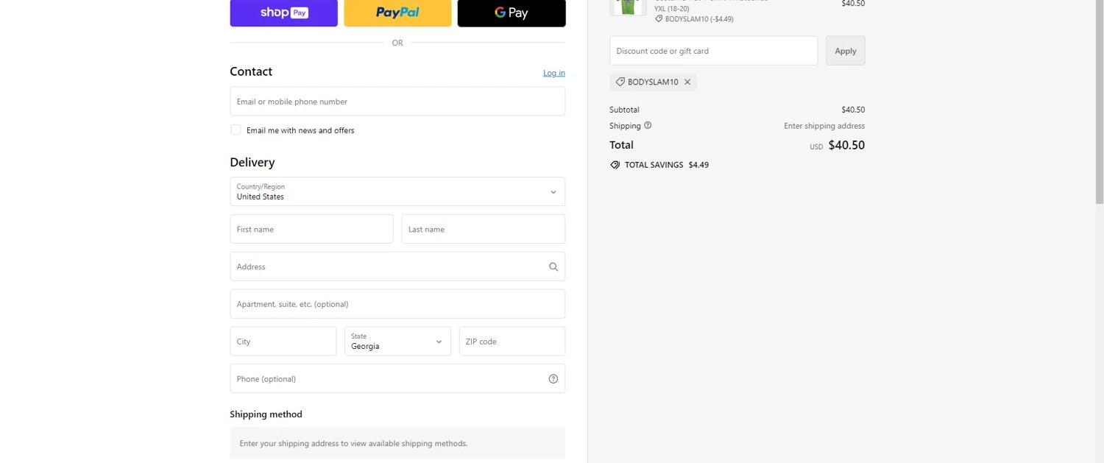Focus the Address input field

[x=397, y=266]
